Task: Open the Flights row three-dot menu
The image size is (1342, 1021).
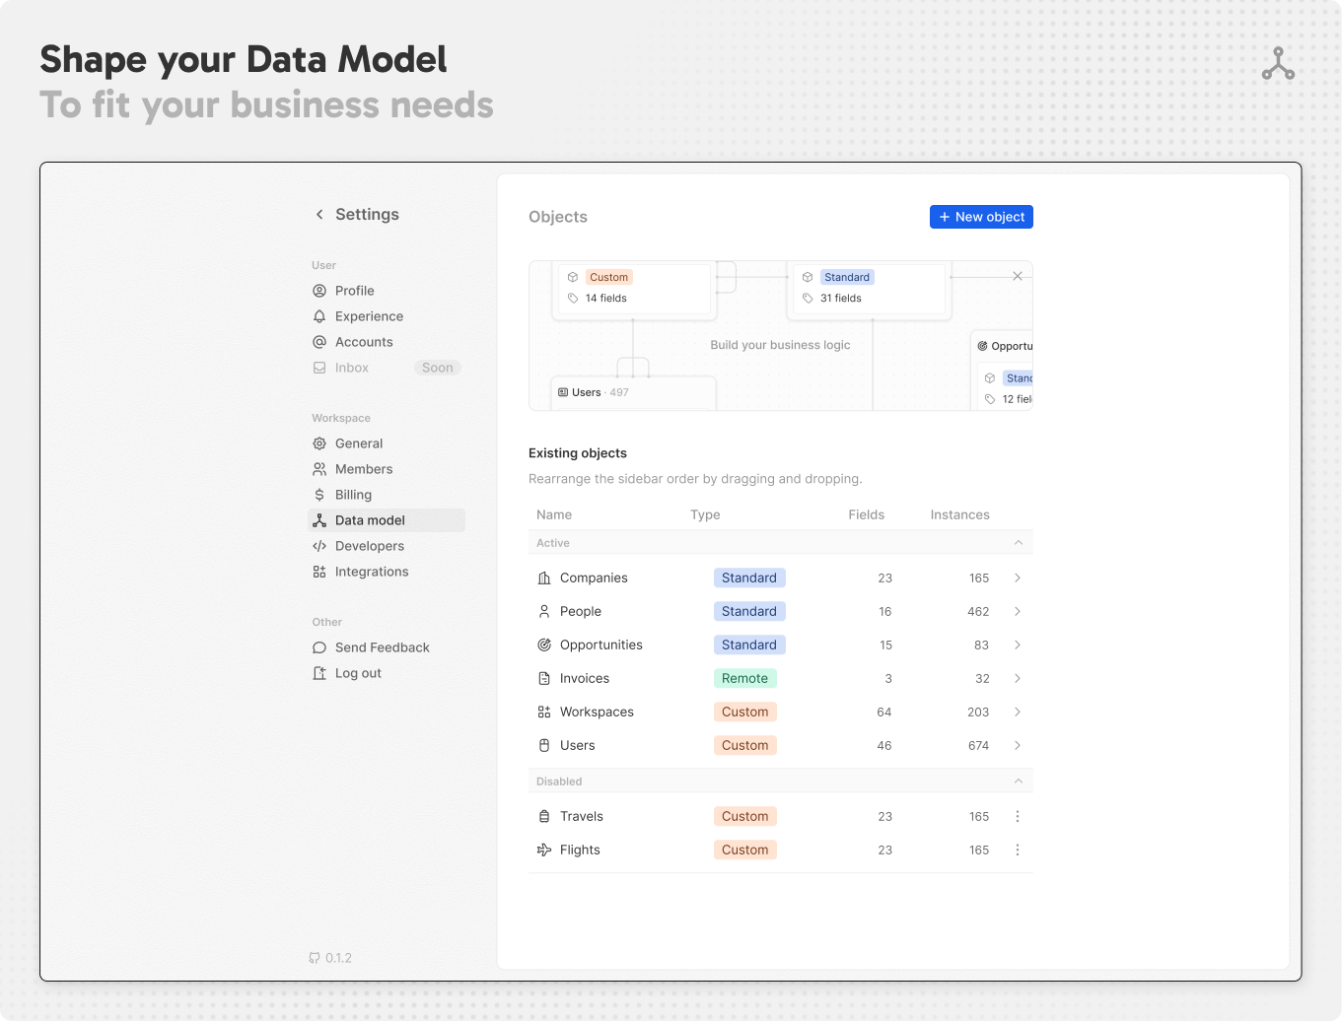Action: pyautogui.click(x=1018, y=850)
